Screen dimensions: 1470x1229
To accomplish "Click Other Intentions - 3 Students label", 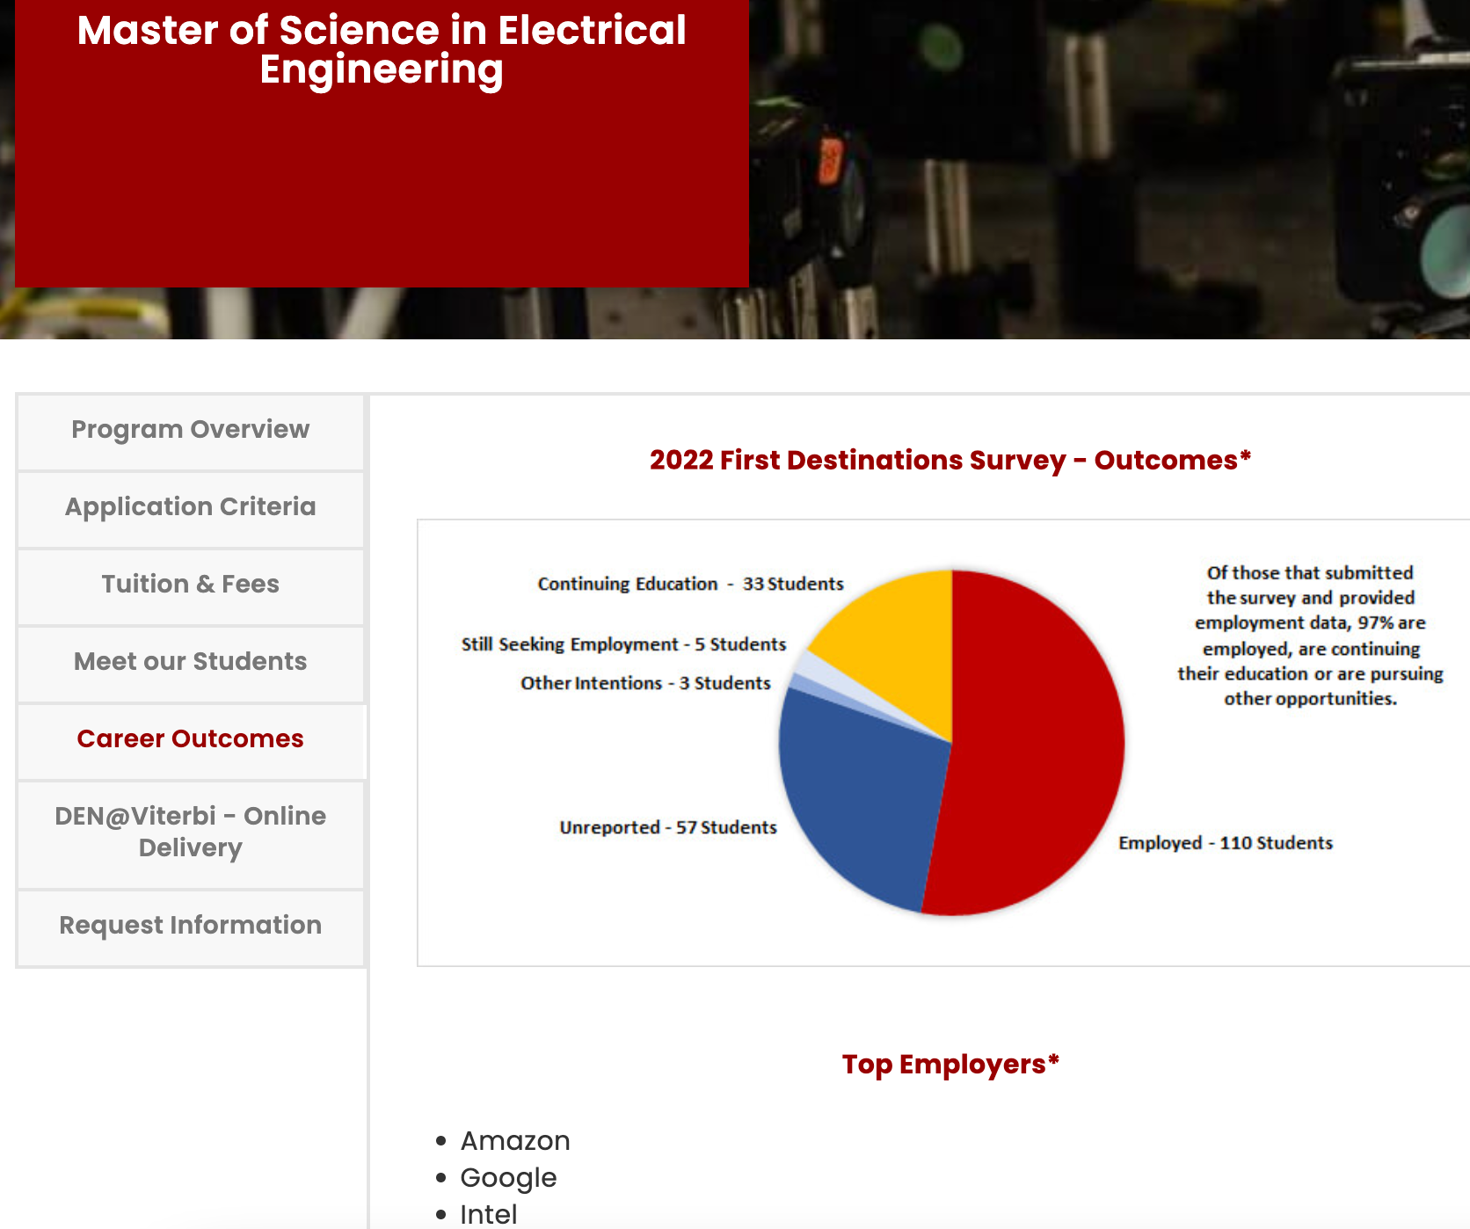I will 645,683.
